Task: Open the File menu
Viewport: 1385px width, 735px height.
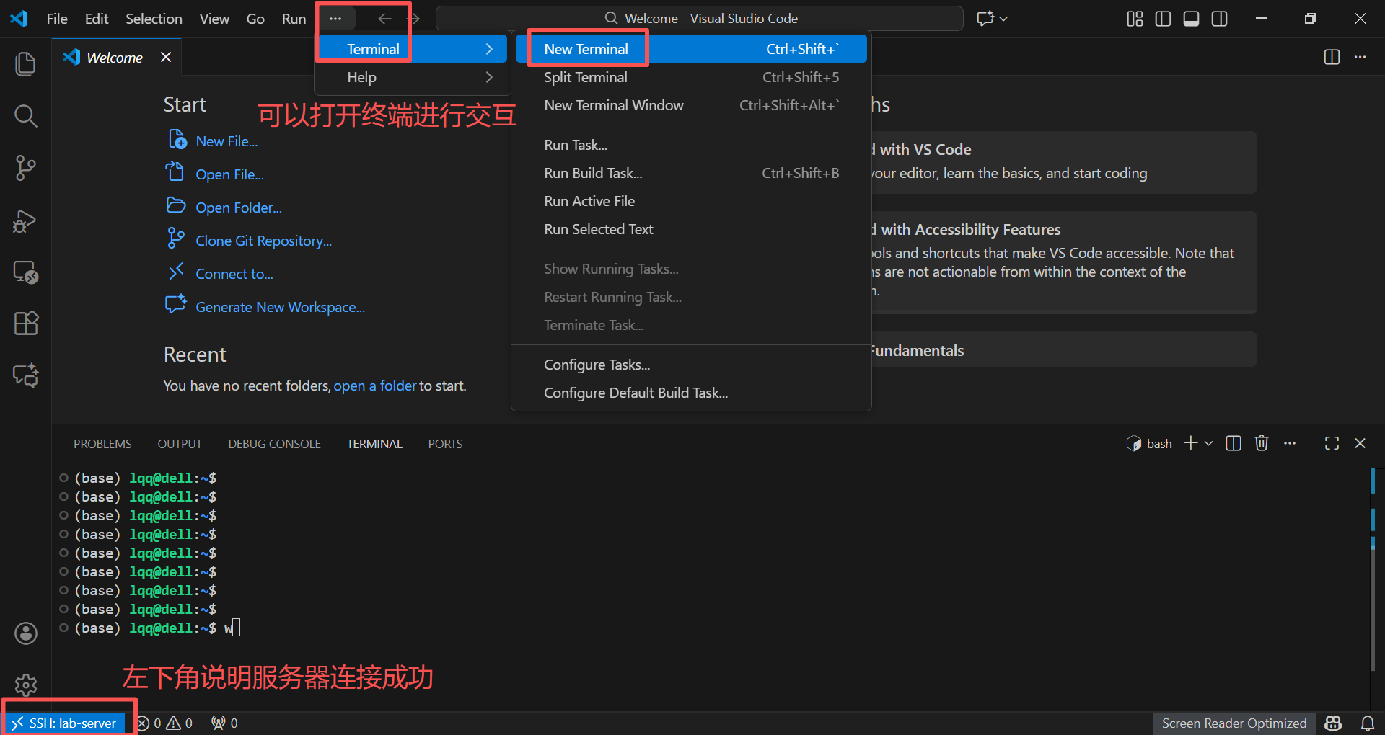Action: [57, 19]
